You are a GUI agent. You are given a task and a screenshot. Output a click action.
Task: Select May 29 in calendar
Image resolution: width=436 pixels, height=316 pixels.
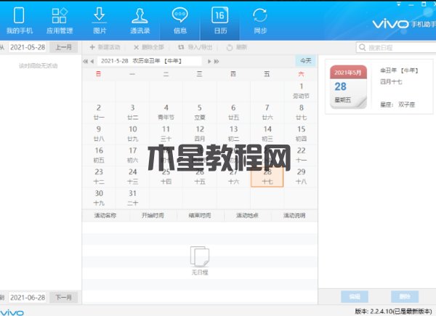[x=301, y=177]
